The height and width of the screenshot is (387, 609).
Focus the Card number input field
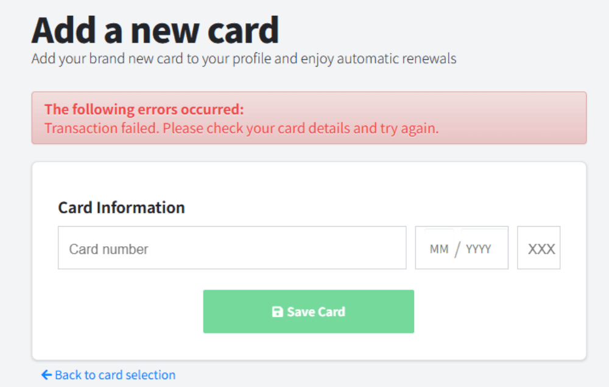coord(231,248)
